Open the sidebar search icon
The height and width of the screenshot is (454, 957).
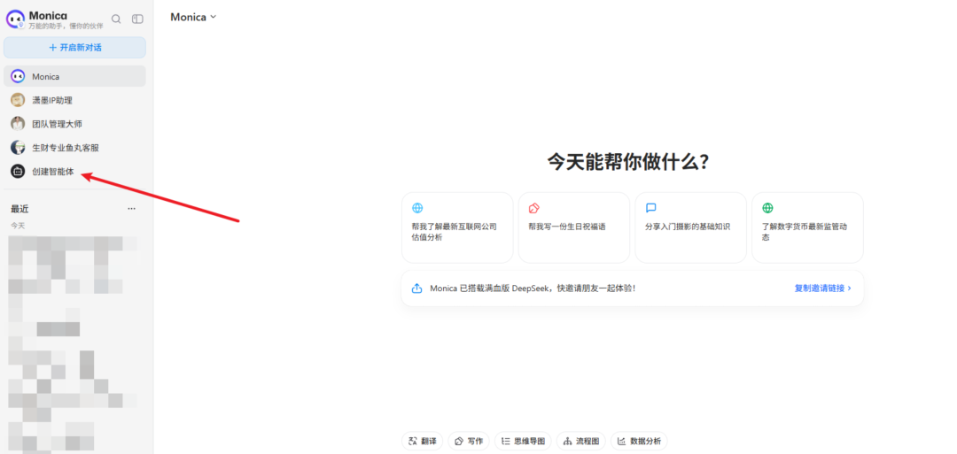(x=116, y=19)
